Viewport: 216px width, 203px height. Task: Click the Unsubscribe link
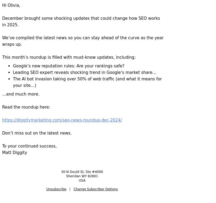click(x=56, y=189)
